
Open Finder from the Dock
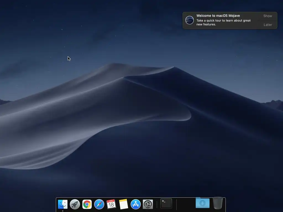coord(63,204)
